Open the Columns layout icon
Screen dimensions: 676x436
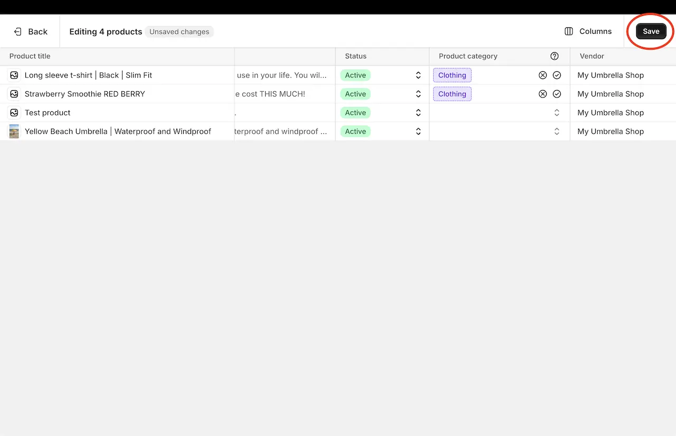click(569, 32)
